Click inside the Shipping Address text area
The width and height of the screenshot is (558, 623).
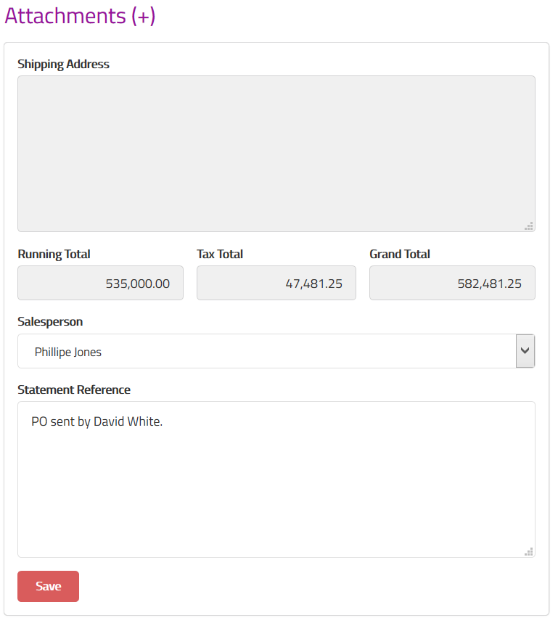click(x=276, y=153)
